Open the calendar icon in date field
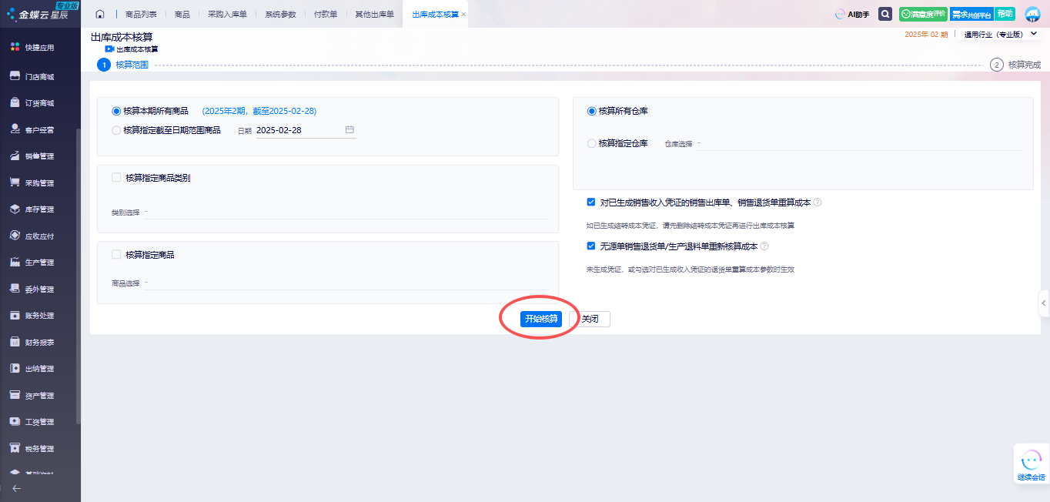The height and width of the screenshot is (502, 1050). click(x=349, y=130)
